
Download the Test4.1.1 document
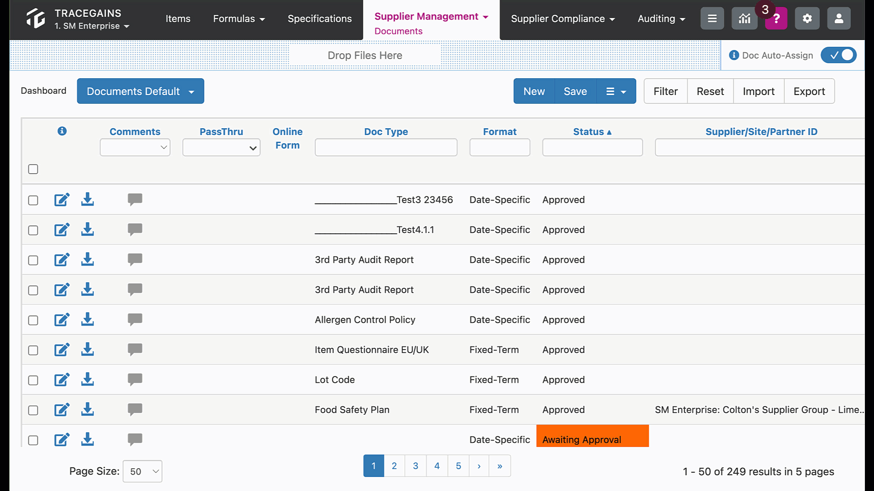[x=87, y=229]
